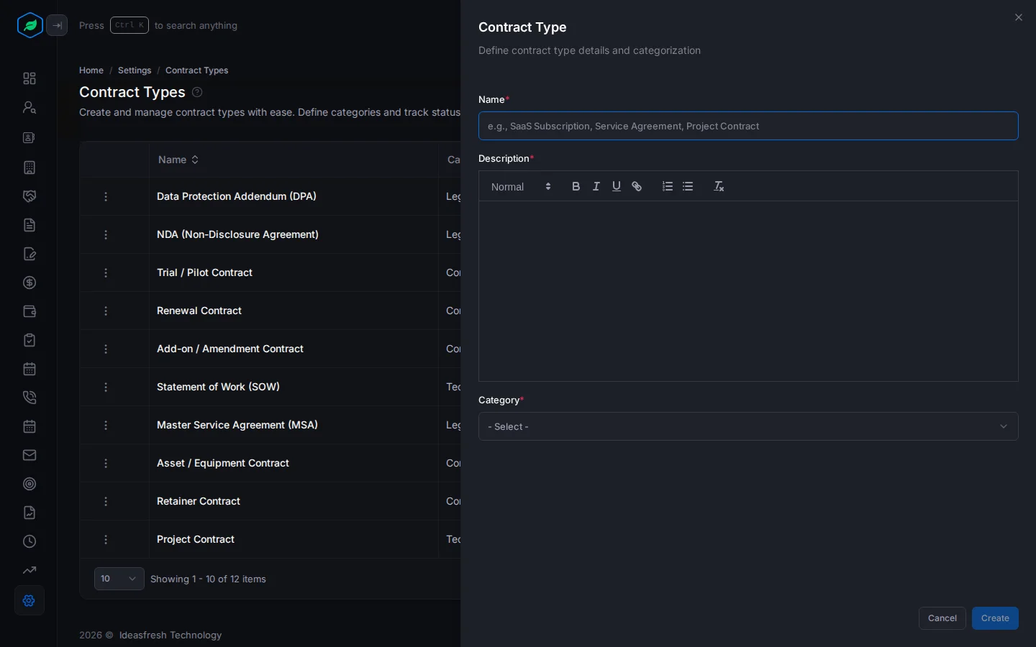The width and height of the screenshot is (1036, 647).
Task: Go to Settings in the breadcrumb
Action: pyautogui.click(x=135, y=70)
